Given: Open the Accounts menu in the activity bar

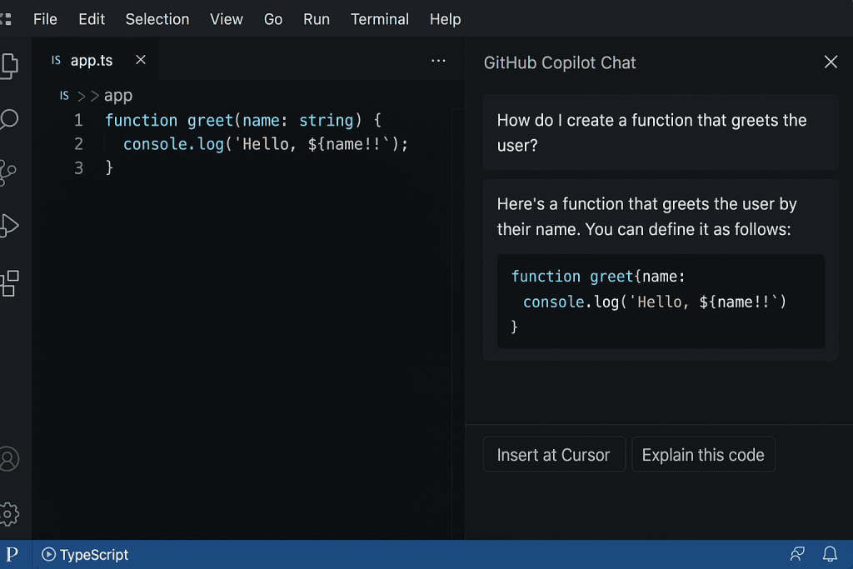Looking at the screenshot, I should coord(9,459).
